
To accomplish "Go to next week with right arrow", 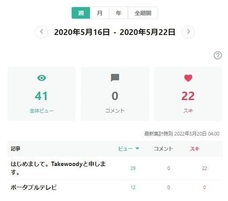I will coord(188,32).
